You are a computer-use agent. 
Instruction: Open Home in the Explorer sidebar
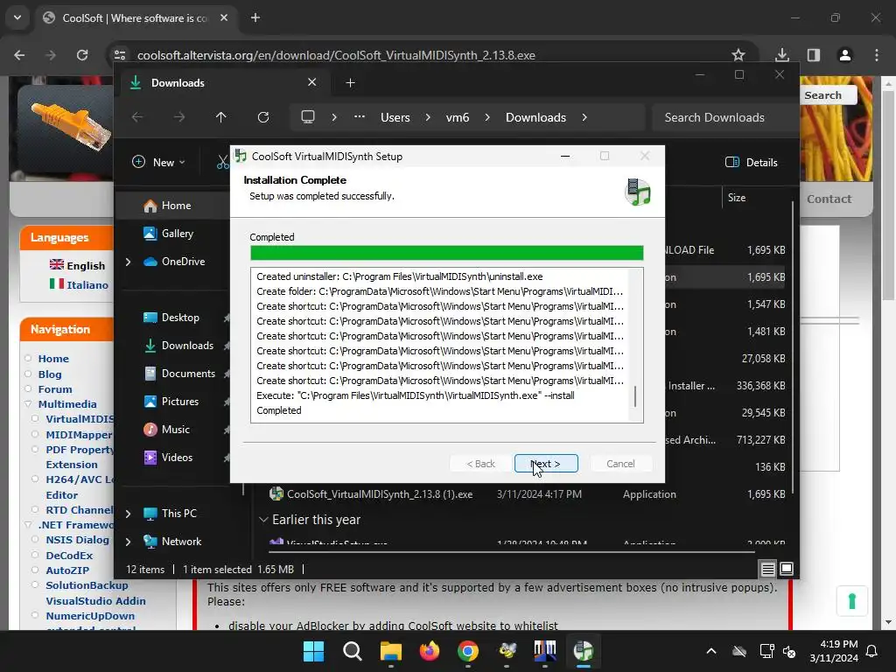(x=176, y=205)
